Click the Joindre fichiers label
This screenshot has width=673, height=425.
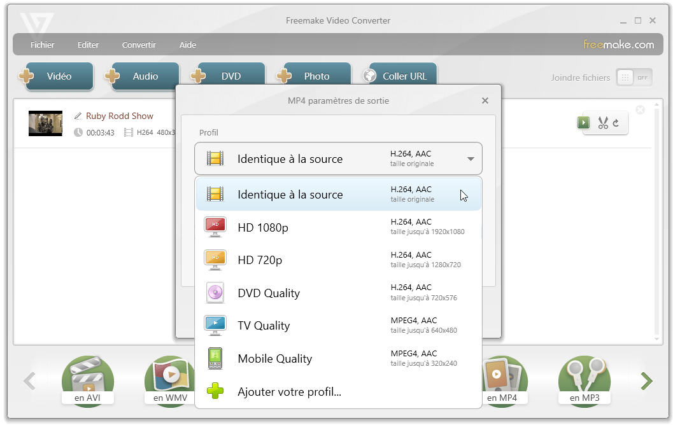[580, 78]
